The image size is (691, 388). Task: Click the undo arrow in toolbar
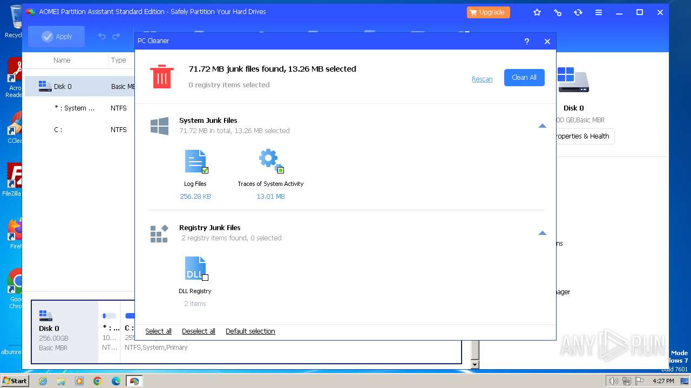pyautogui.click(x=101, y=36)
